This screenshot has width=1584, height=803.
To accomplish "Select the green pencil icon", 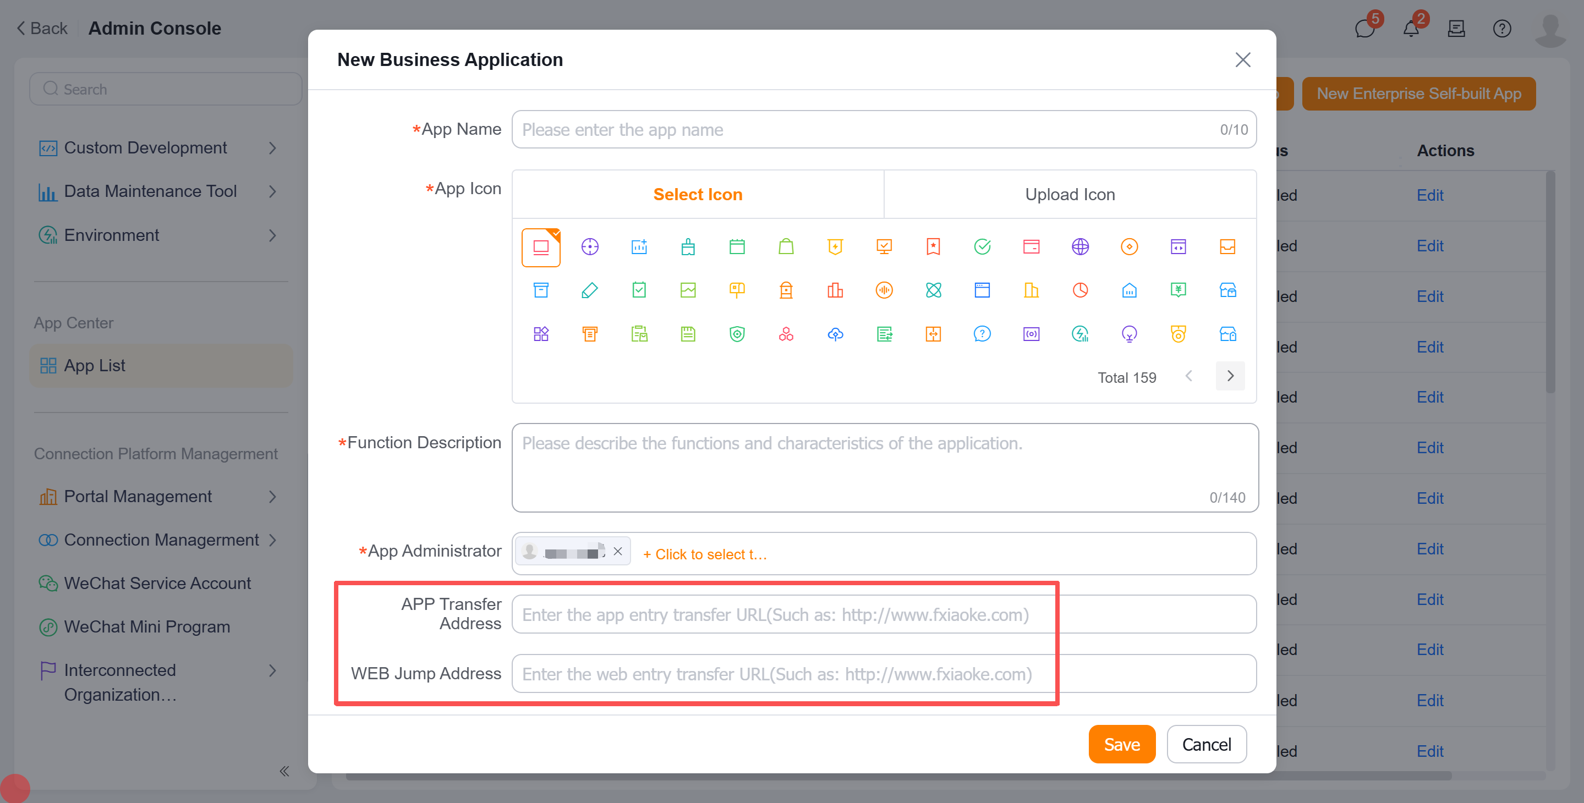I will pyautogui.click(x=590, y=290).
